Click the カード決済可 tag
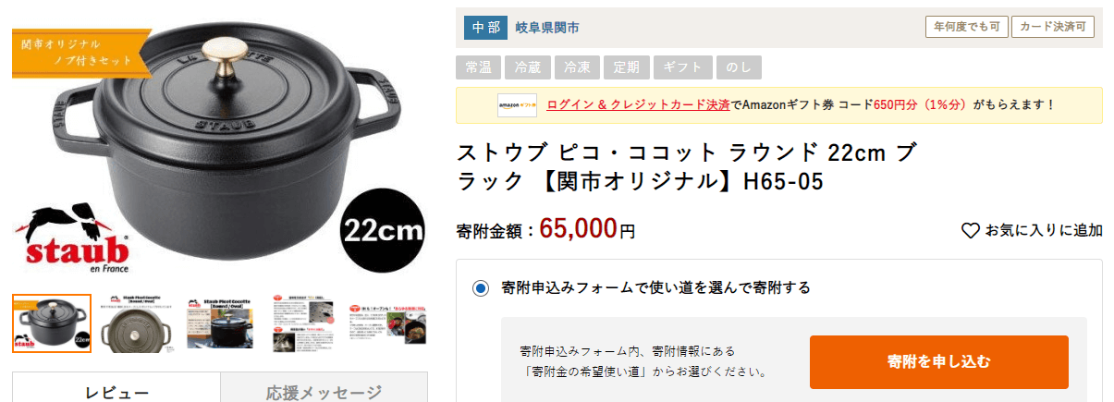Image resolution: width=1114 pixels, height=402 pixels. 1053,27
